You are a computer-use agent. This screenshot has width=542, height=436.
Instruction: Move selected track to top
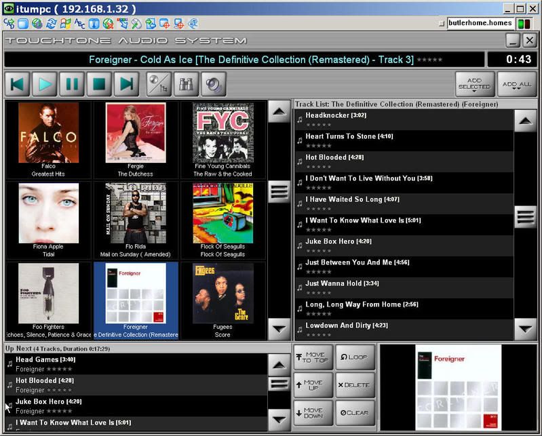pyautogui.click(x=313, y=357)
